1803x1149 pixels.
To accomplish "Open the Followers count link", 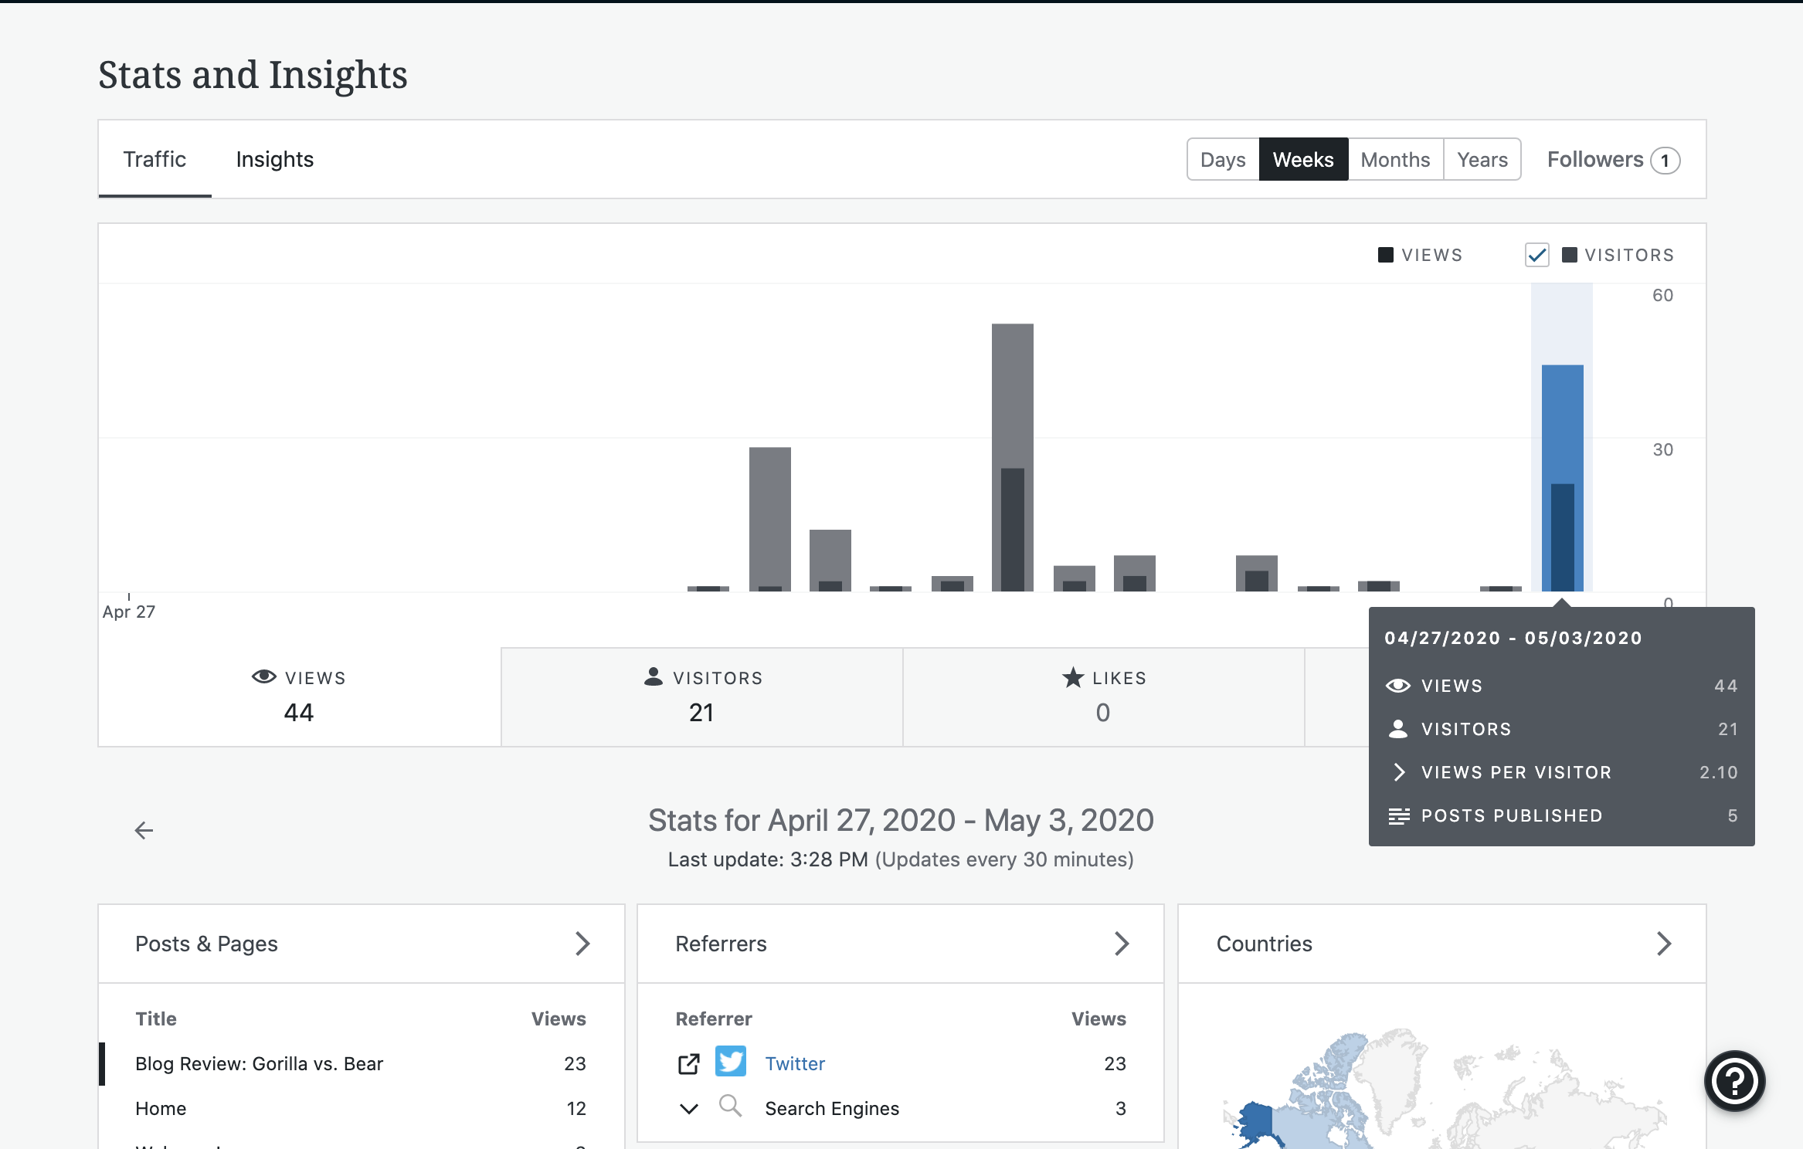I will click(x=1612, y=160).
